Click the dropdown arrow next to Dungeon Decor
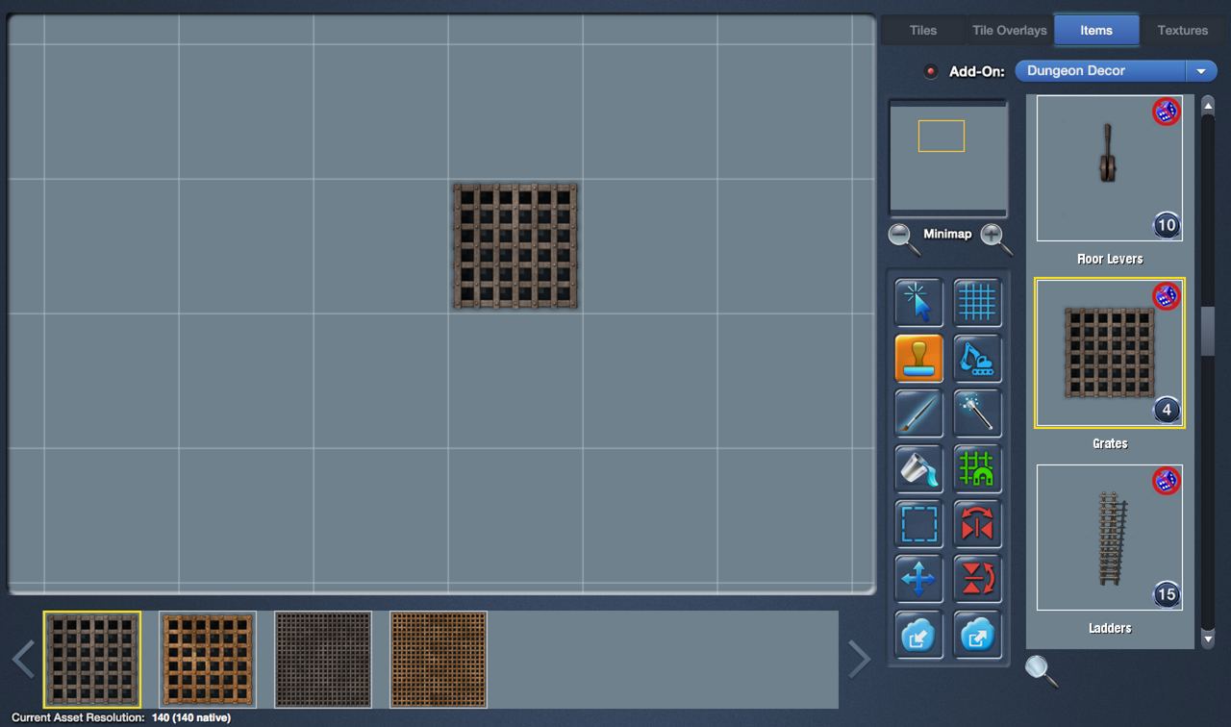This screenshot has height=727, width=1231. pos(1200,71)
